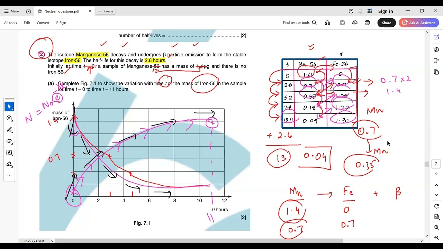The image size is (443, 249).
Task: Open the page display fit options
Action: click(436, 217)
